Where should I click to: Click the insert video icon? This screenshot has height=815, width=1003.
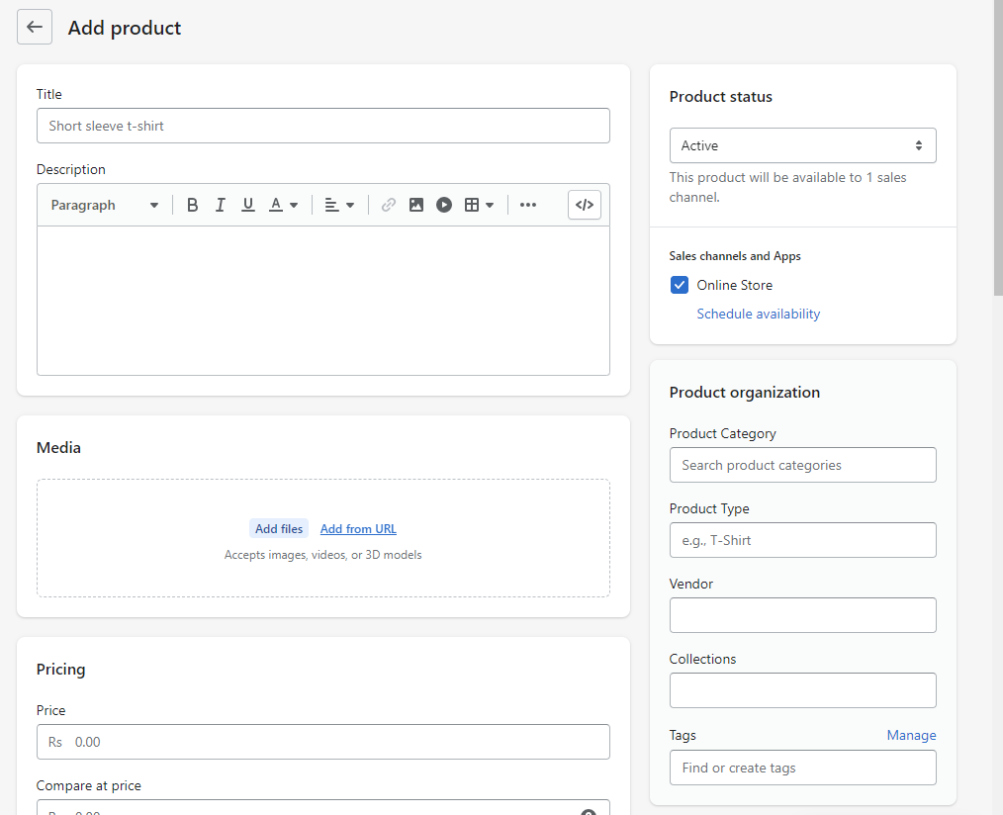click(x=444, y=205)
